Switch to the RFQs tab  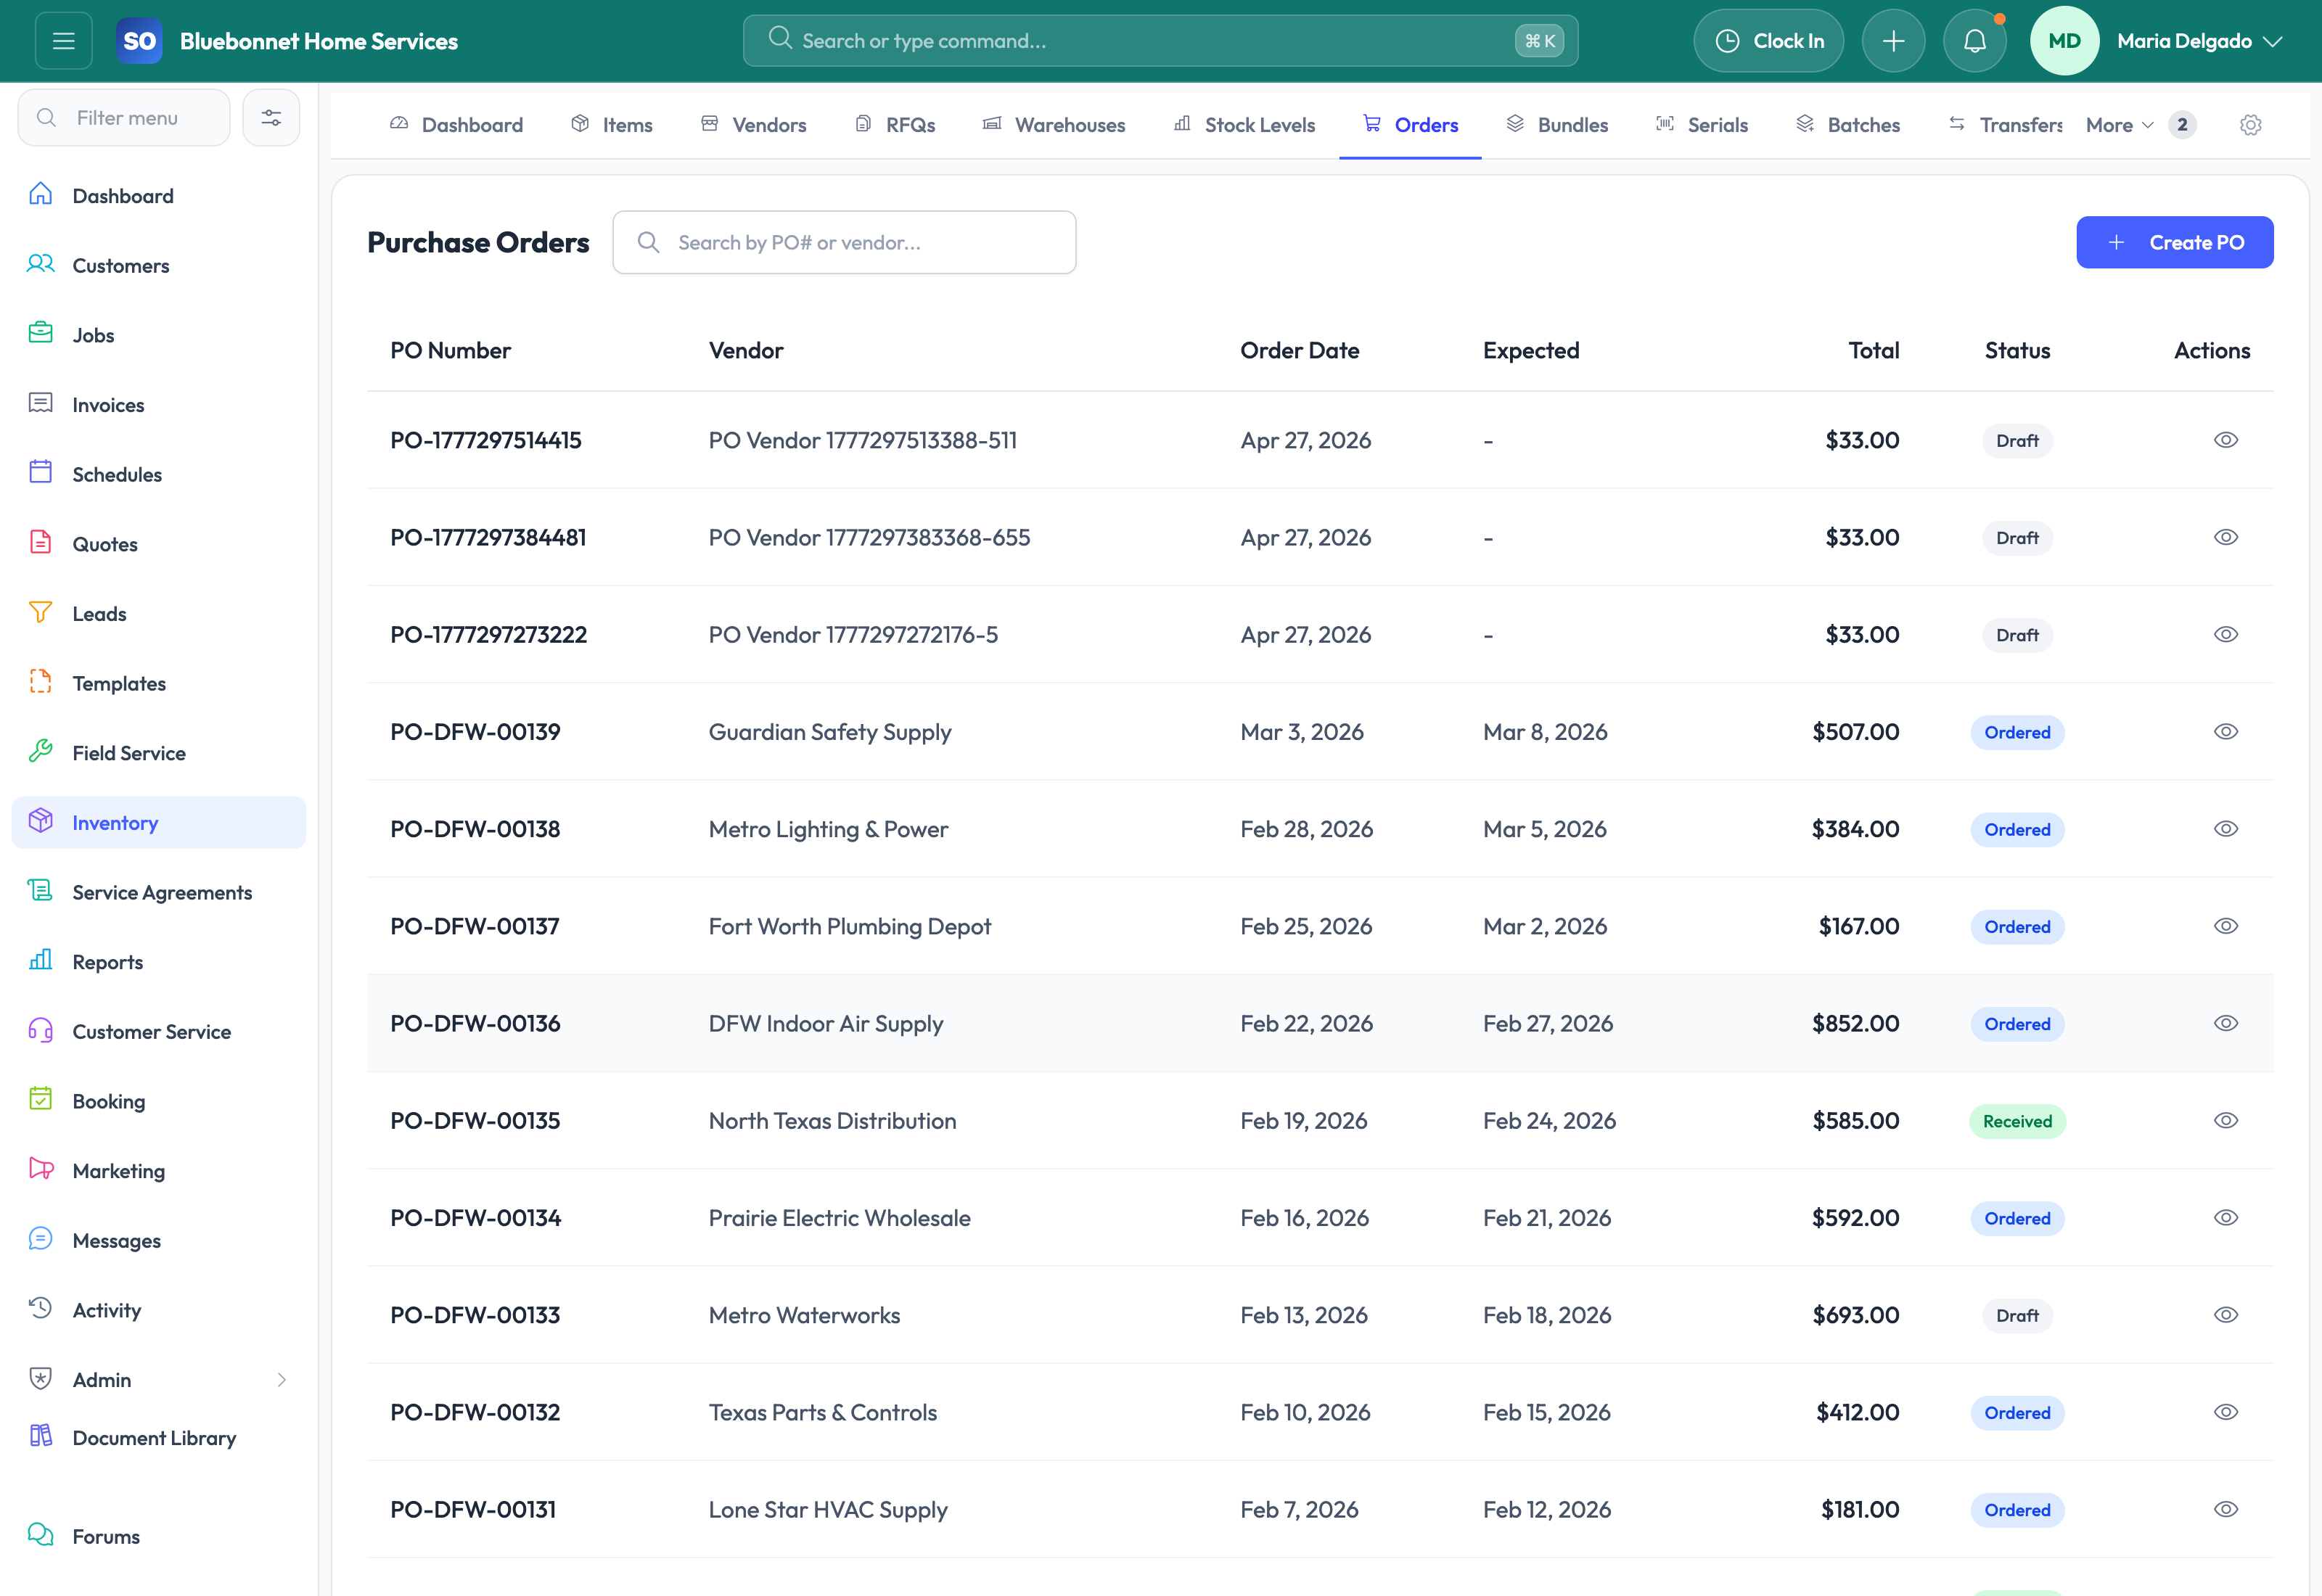tap(895, 125)
